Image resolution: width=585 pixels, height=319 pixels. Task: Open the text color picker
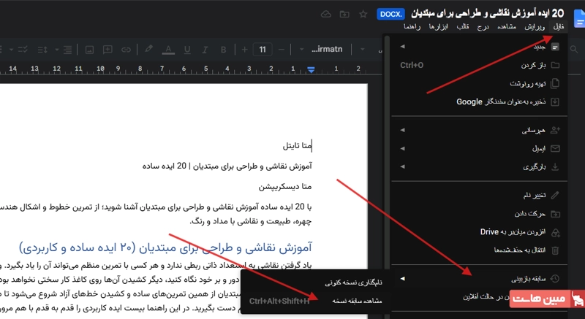click(x=168, y=50)
